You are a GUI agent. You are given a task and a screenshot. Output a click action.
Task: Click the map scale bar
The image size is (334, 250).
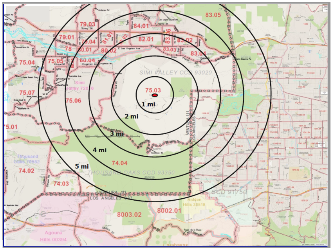coord(113,135)
